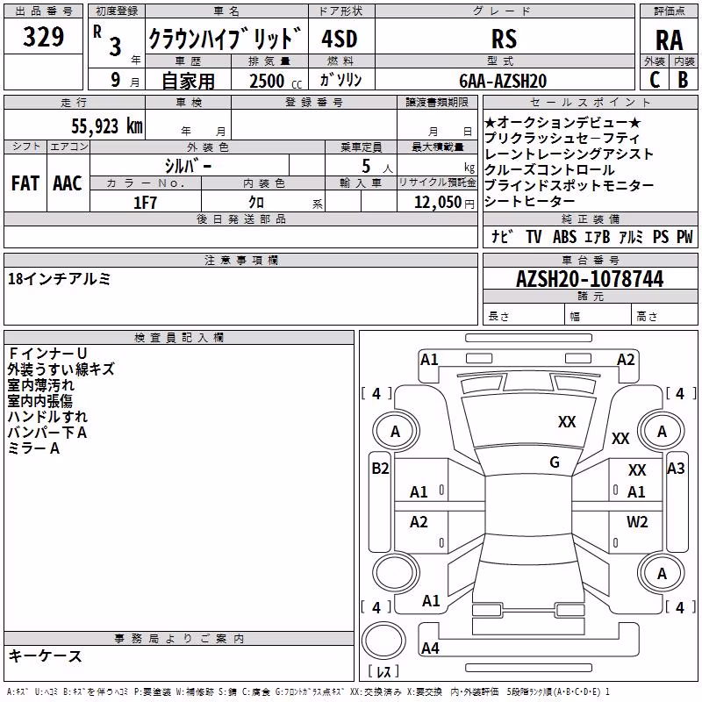
Task: Click the seating capacity value 5
Action: (x=366, y=166)
